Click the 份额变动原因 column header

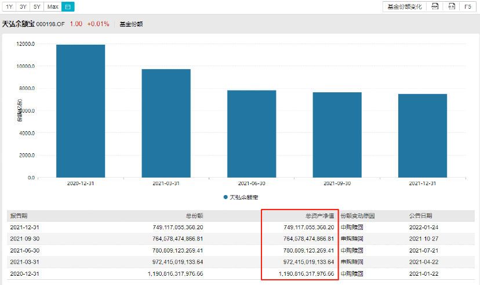point(358,216)
